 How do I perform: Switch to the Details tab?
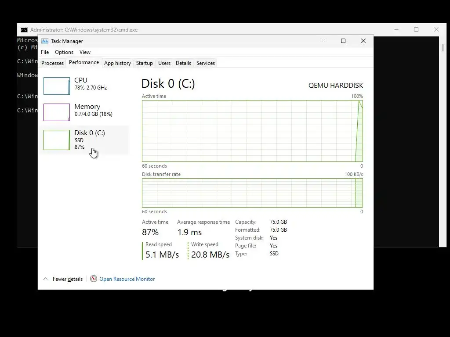pos(183,63)
